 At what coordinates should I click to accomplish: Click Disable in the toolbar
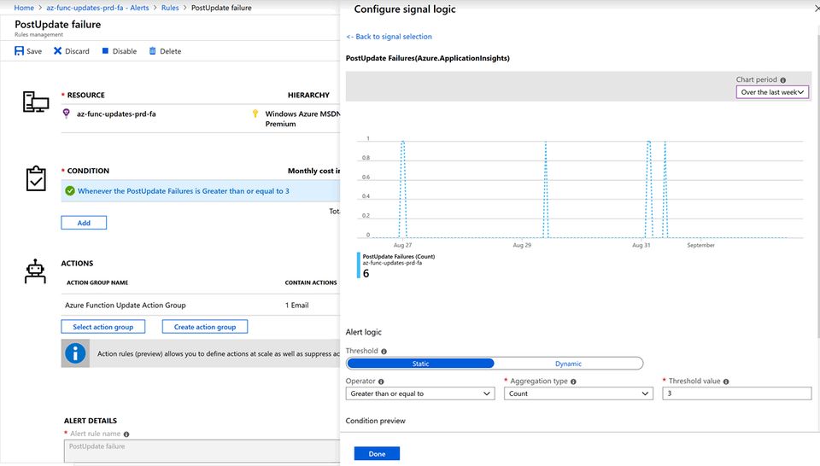click(120, 50)
